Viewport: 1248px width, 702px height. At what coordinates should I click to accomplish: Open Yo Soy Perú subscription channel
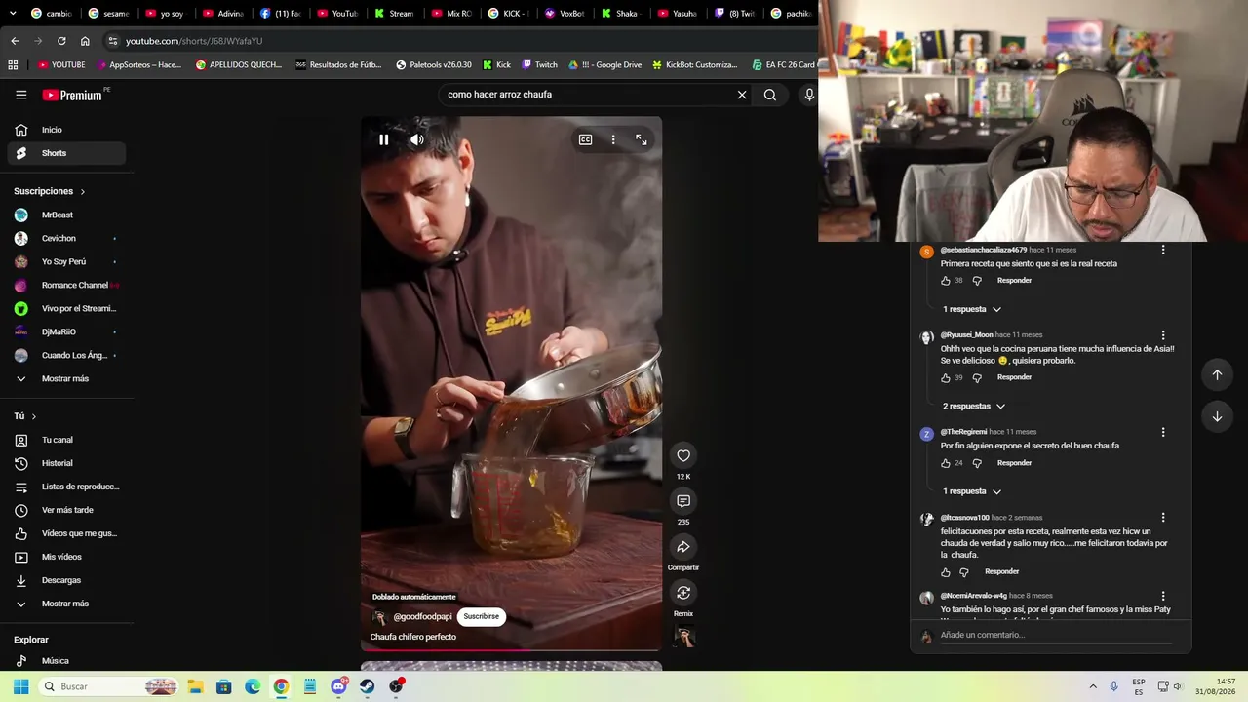66,261
